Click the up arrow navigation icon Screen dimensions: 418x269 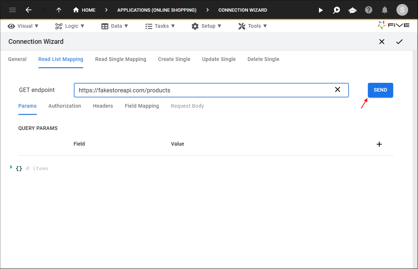[59, 10]
